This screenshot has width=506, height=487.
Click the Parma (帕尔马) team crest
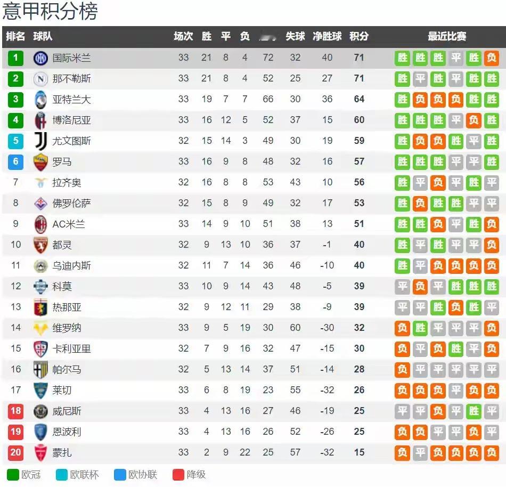pyautogui.click(x=40, y=370)
